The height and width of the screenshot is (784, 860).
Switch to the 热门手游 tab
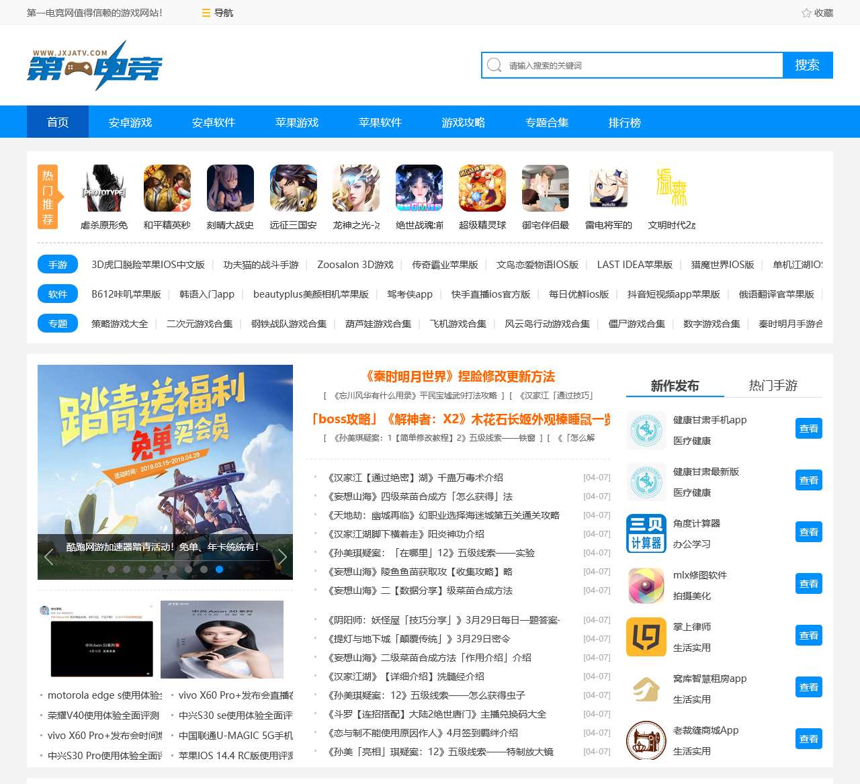point(774,386)
